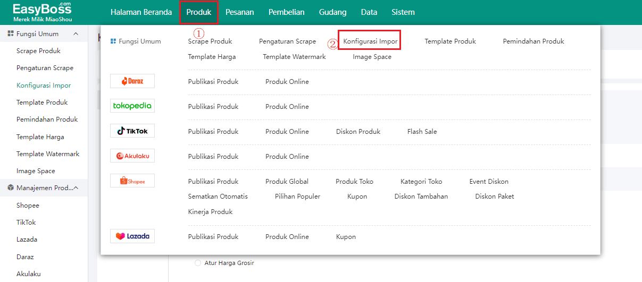The width and height of the screenshot is (642, 282).
Task: Select the Akulaku marketplace logo
Action: (132, 156)
